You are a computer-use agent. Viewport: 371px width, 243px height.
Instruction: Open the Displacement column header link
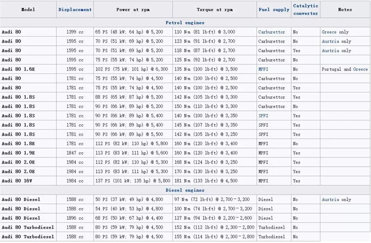(75, 10)
